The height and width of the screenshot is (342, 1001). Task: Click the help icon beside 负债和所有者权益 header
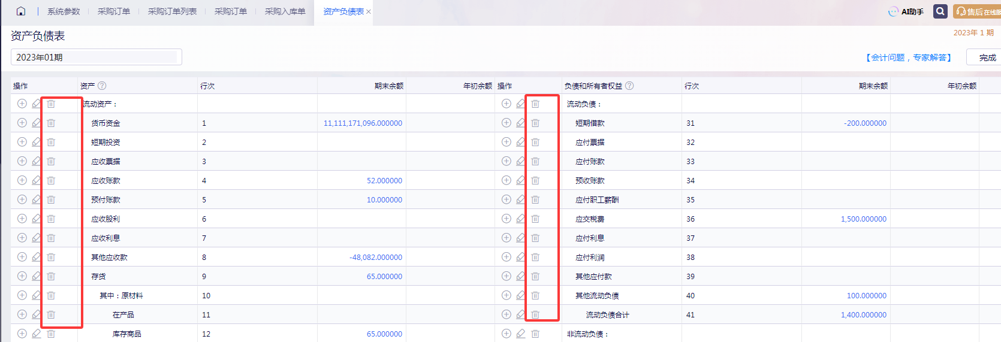[x=629, y=86]
